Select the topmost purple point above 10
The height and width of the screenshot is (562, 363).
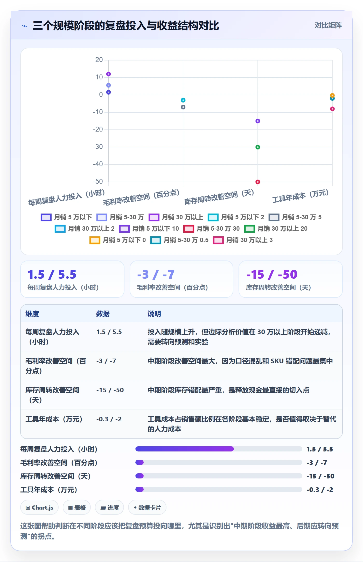(x=109, y=74)
